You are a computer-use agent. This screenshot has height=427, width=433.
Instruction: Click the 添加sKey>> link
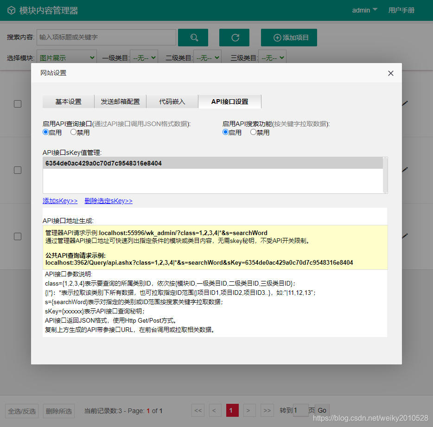60,201
